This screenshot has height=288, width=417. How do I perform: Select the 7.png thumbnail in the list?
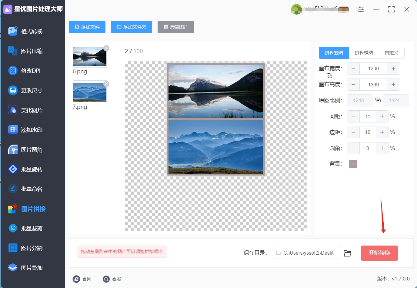click(x=90, y=92)
